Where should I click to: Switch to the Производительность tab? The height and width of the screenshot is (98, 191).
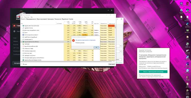pyautogui.click(x=31, y=19)
